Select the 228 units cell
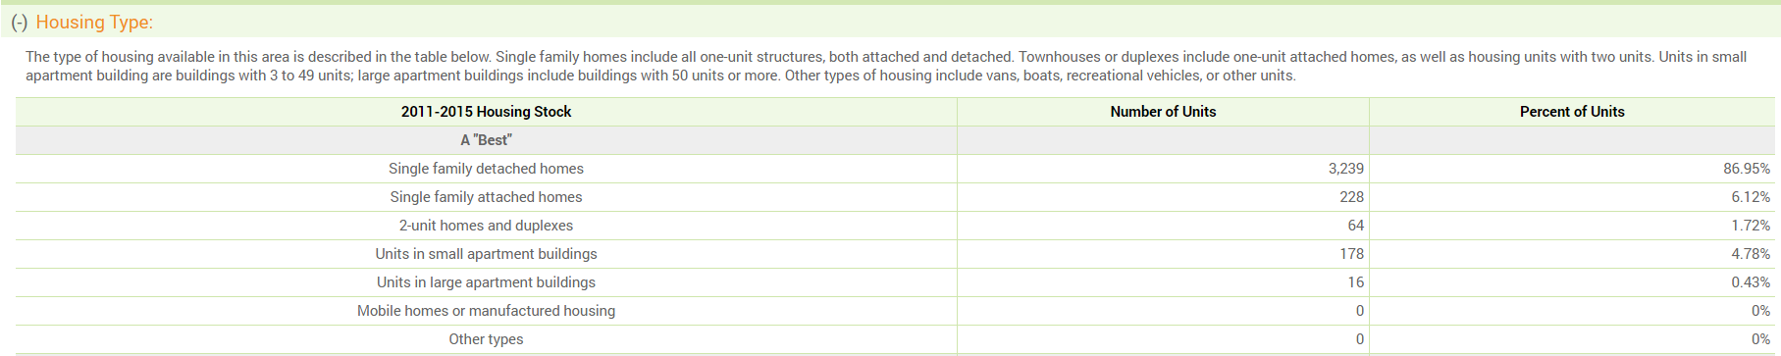 click(x=1163, y=197)
